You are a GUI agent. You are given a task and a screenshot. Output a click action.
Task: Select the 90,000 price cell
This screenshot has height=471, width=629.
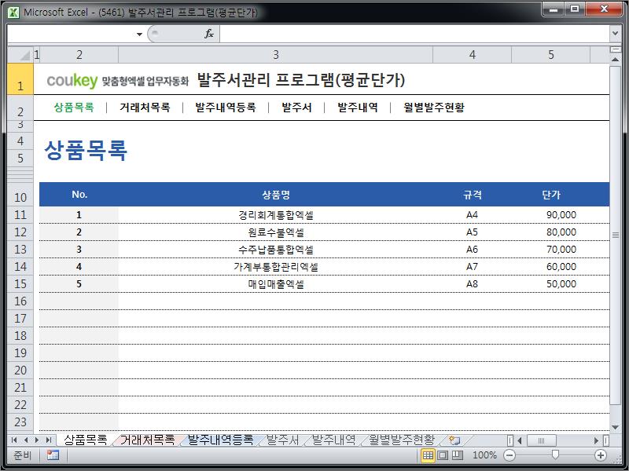551,215
